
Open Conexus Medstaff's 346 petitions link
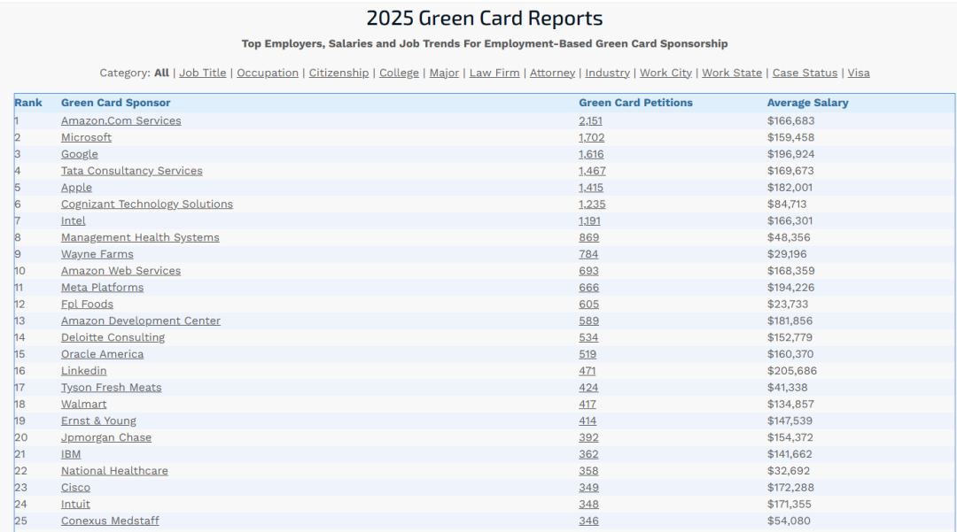pos(588,520)
